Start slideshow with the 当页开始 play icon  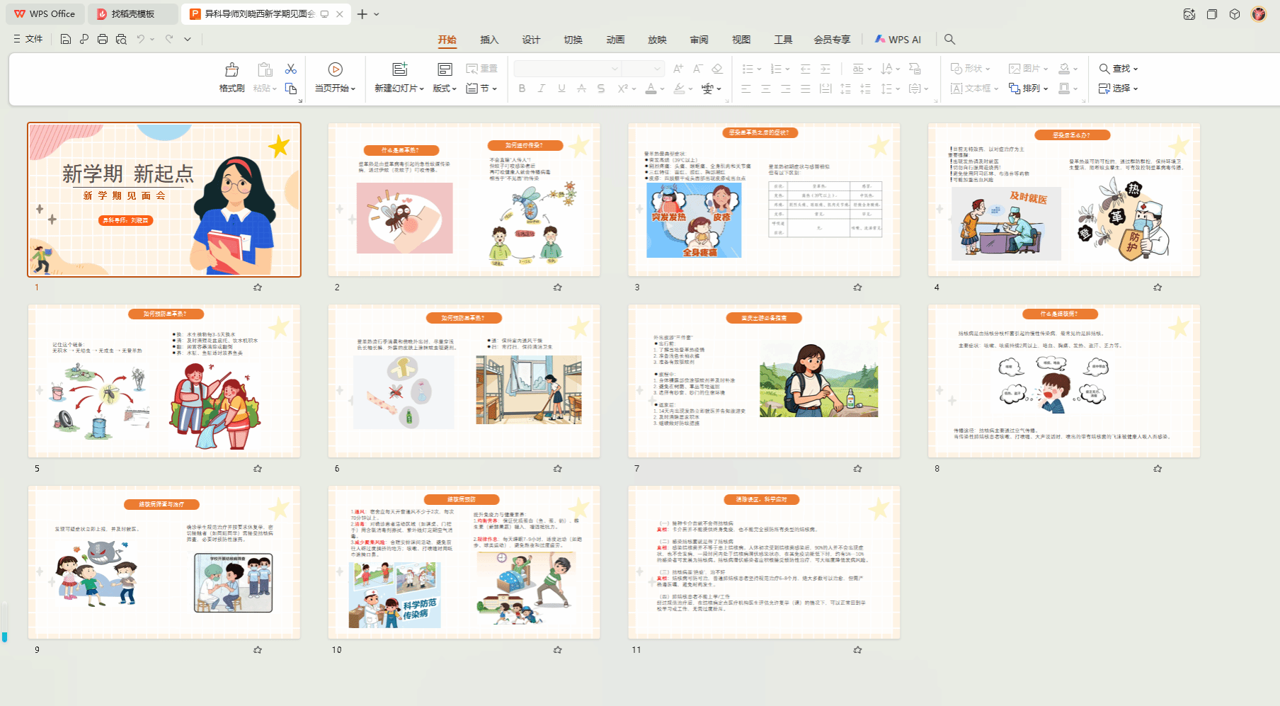[x=335, y=69]
